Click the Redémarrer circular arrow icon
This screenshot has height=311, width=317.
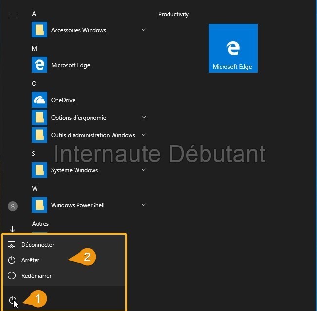tap(12, 275)
